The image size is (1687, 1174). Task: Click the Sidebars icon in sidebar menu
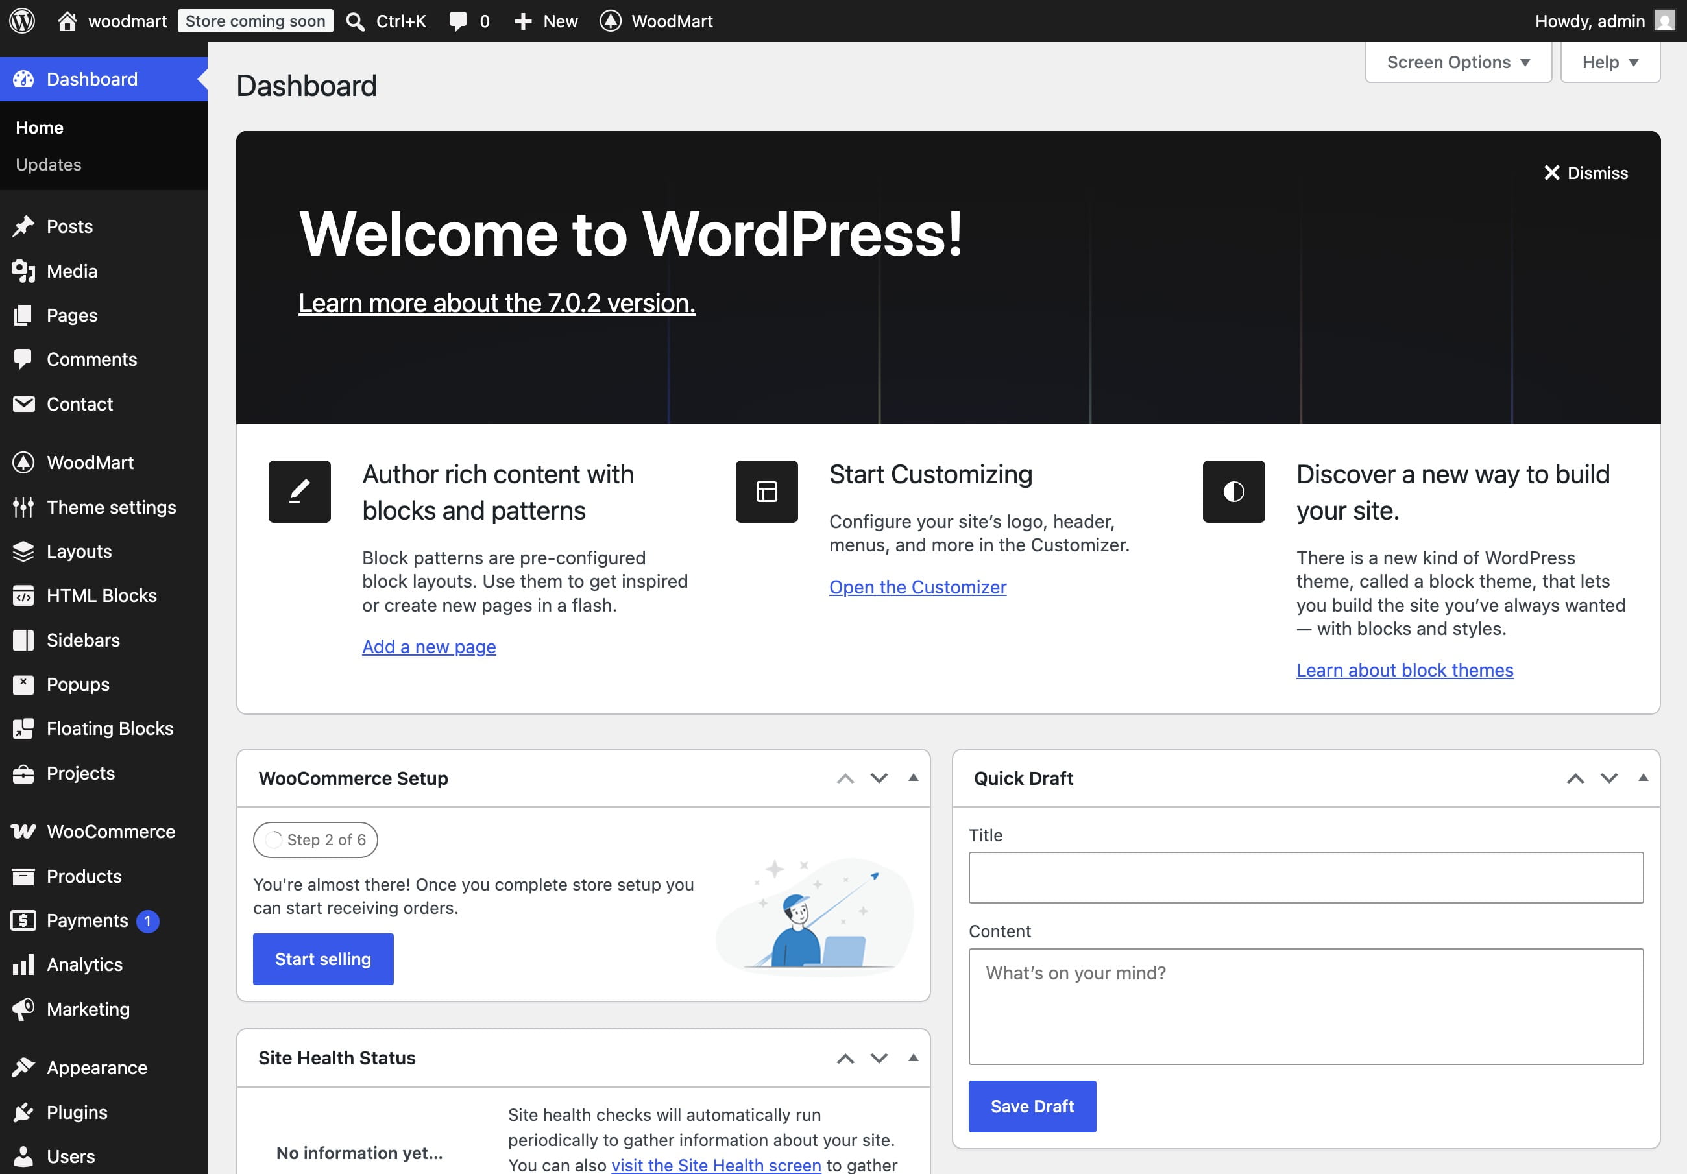23,640
